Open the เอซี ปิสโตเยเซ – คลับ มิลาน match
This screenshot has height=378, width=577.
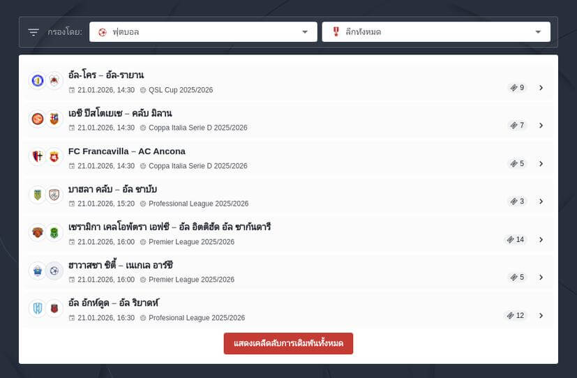point(119,113)
